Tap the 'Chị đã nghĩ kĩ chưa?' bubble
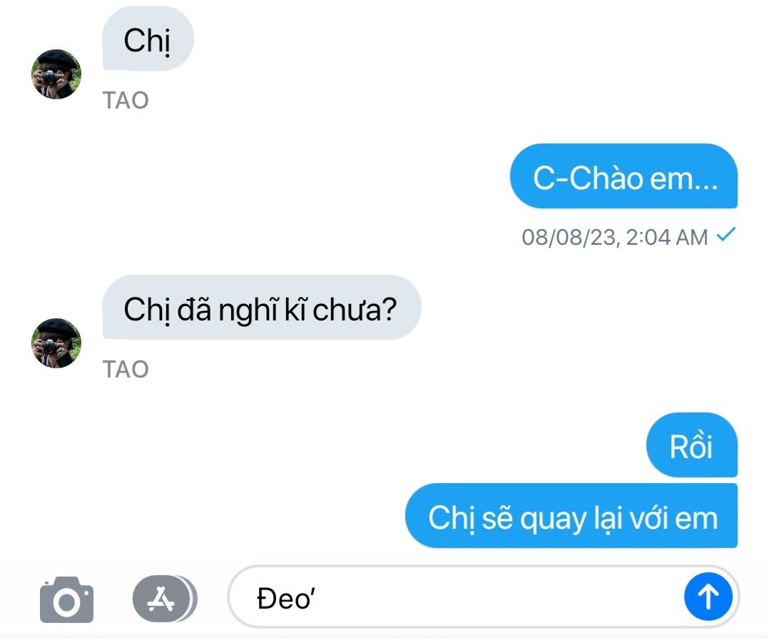Screen dimensions: 769x638 (261, 308)
